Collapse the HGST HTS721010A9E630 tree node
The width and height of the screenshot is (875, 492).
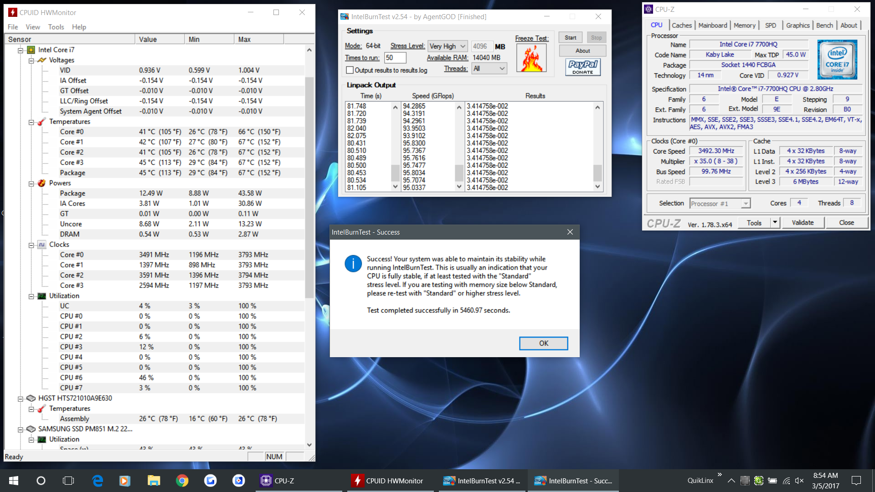pyautogui.click(x=20, y=399)
